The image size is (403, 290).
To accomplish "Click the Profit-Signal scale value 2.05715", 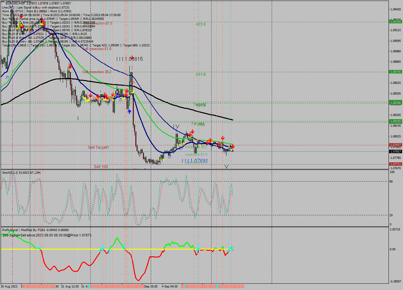I will (395, 229).
